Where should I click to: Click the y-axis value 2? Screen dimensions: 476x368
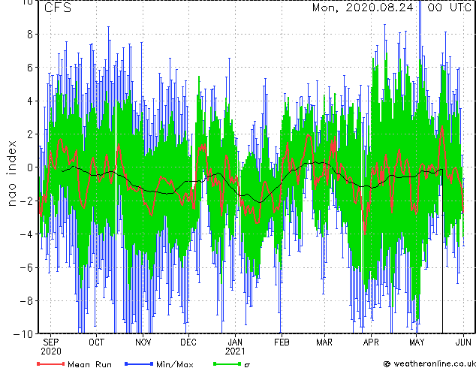click(30, 134)
